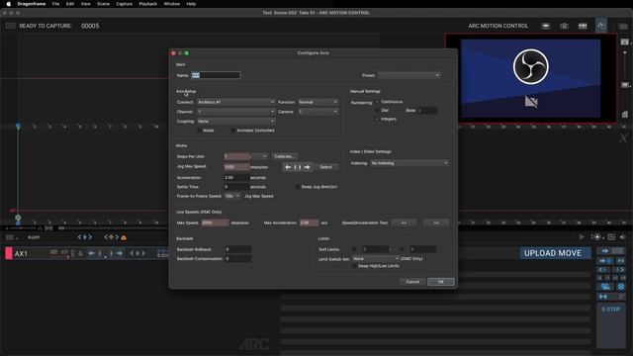
Task: Enable the first Soft Limits checkbox
Action: pyautogui.click(x=354, y=249)
